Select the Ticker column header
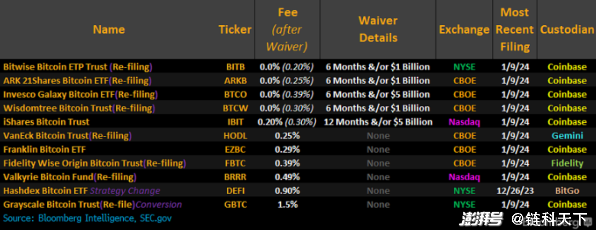 [x=235, y=29]
